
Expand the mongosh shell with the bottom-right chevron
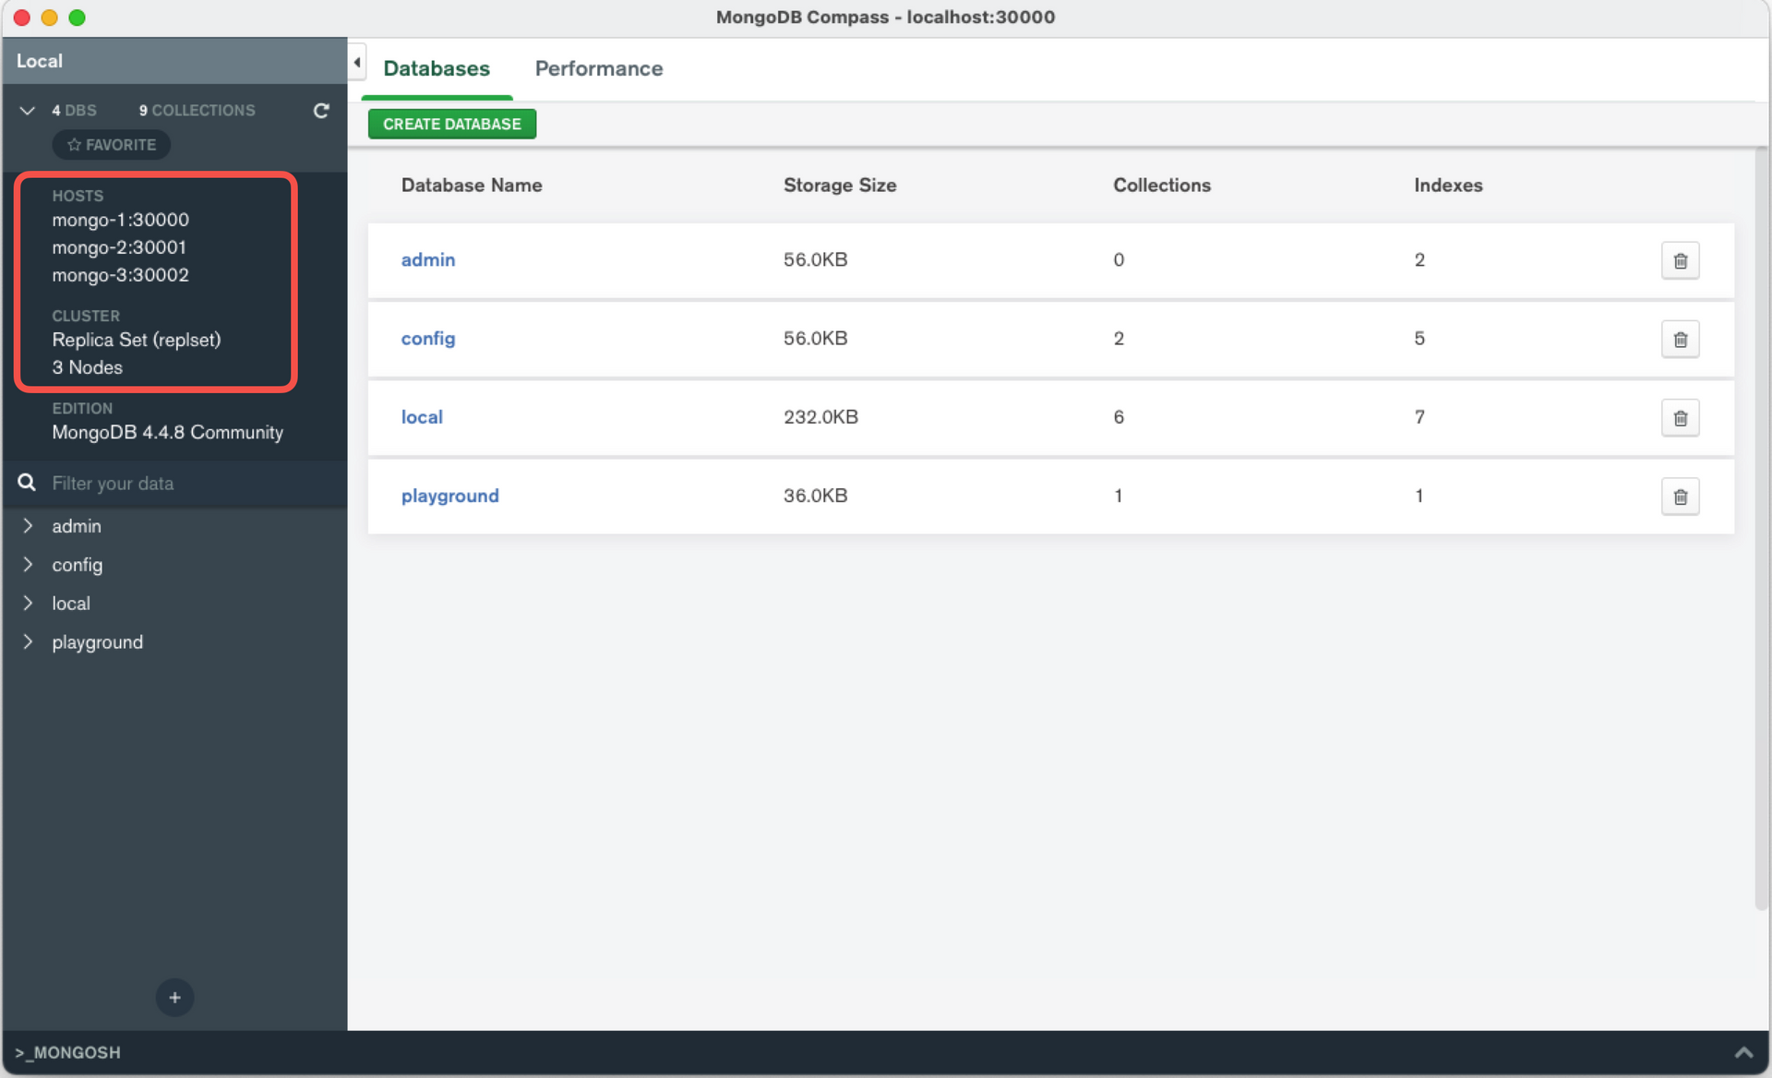pos(1743,1052)
